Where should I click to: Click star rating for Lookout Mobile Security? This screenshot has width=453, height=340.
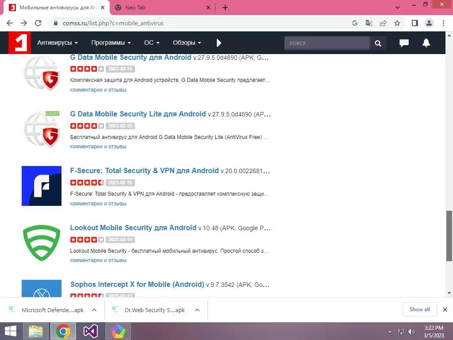click(87, 240)
